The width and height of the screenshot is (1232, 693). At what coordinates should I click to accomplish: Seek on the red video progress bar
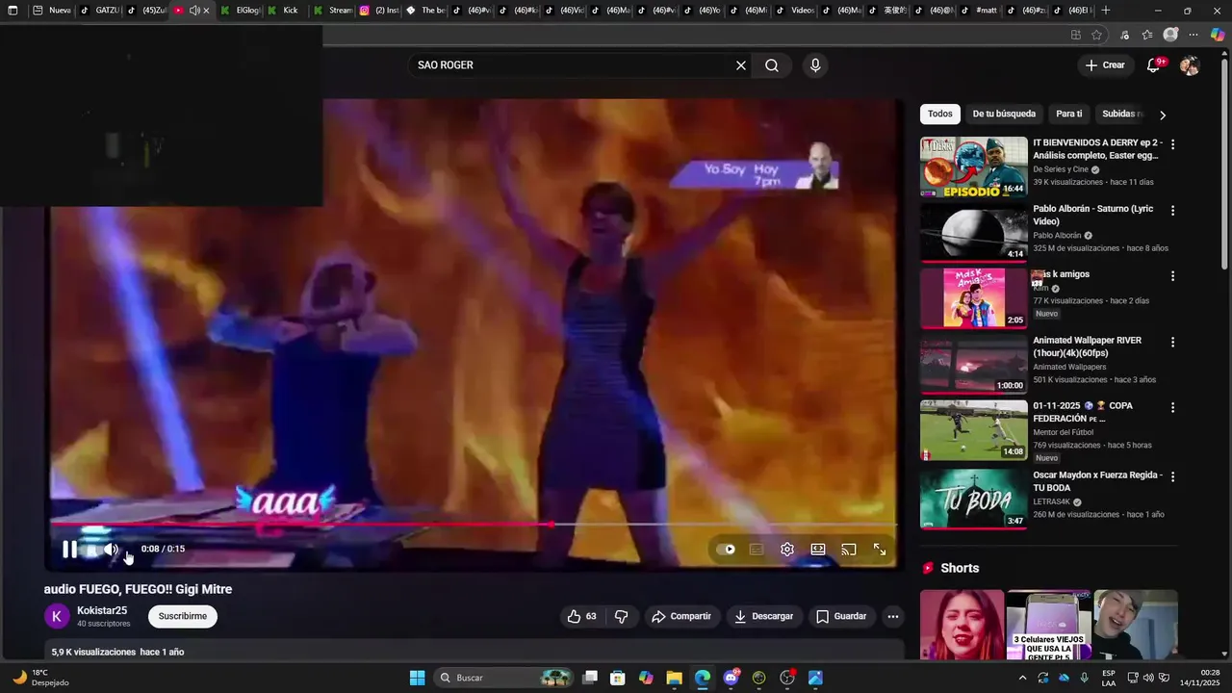475,525
